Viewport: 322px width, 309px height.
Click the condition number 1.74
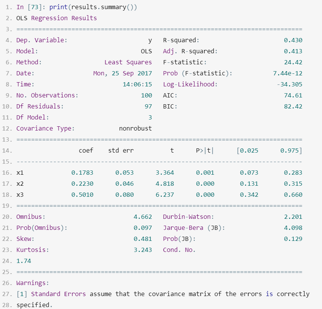24,261
